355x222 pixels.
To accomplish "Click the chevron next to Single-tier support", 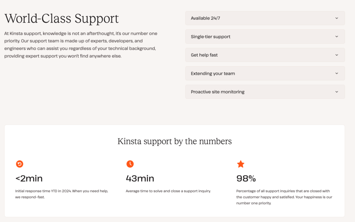I will coord(337,37).
